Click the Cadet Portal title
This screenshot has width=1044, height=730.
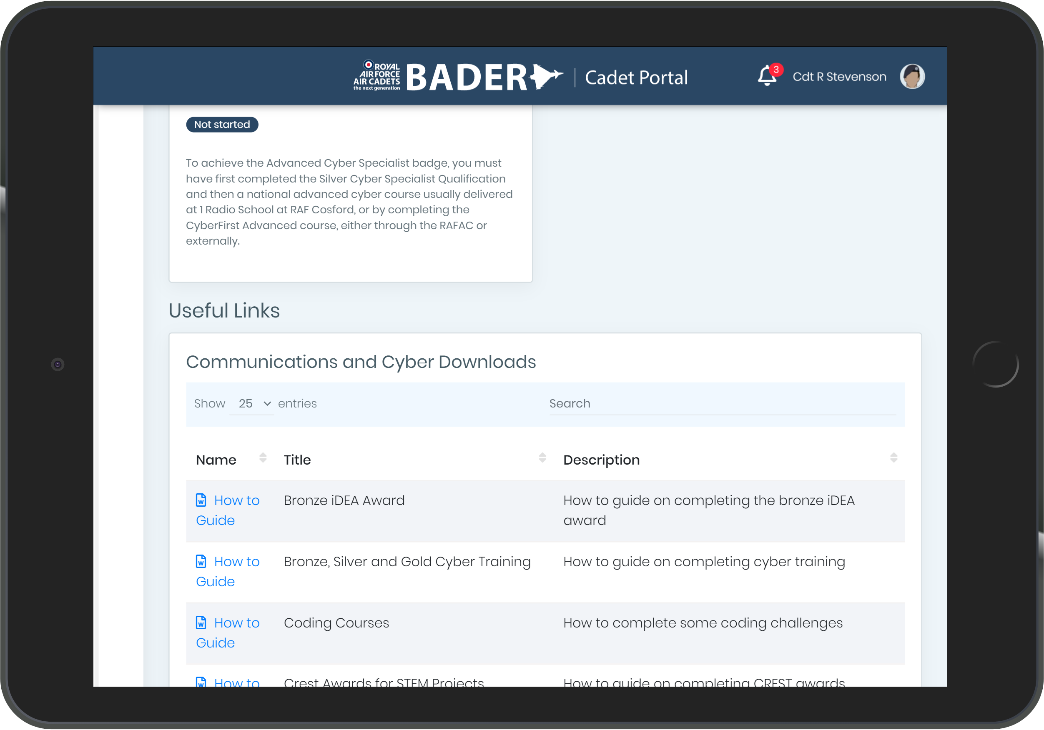click(x=636, y=78)
